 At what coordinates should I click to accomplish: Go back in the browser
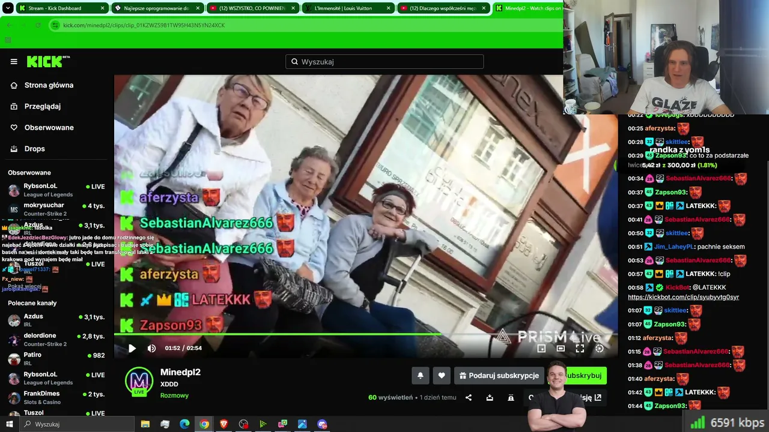pos(10,25)
